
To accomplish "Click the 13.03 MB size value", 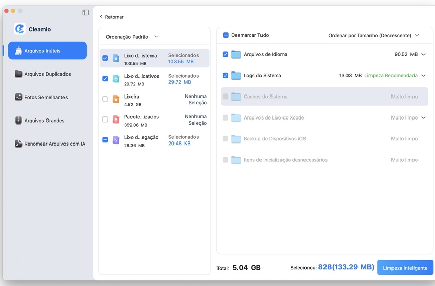I will click(351, 75).
